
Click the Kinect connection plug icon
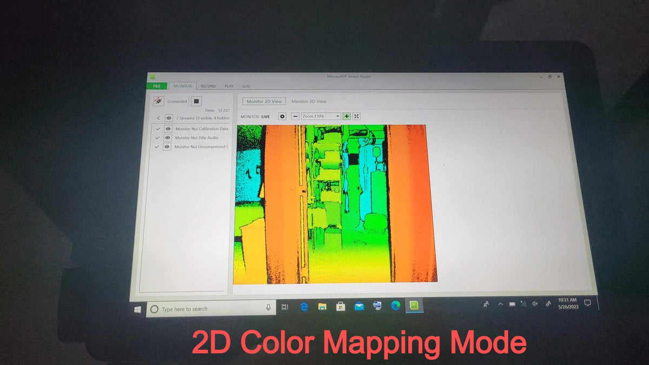(158, 101)
